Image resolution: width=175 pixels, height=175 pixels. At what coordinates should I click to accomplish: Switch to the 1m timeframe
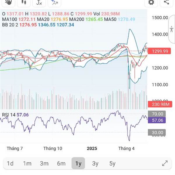click(x=27, y=163)
